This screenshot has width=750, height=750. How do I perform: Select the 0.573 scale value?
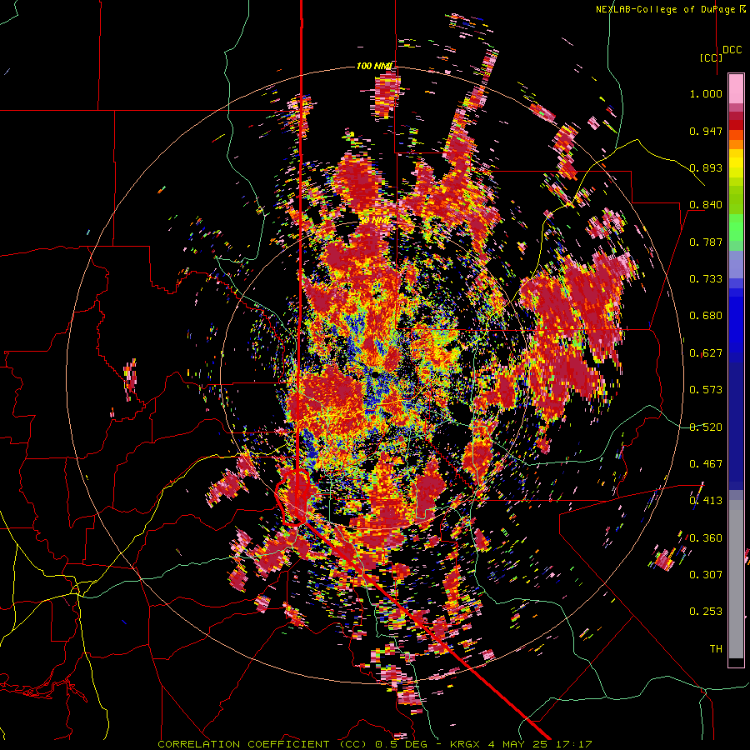[706, 390]
